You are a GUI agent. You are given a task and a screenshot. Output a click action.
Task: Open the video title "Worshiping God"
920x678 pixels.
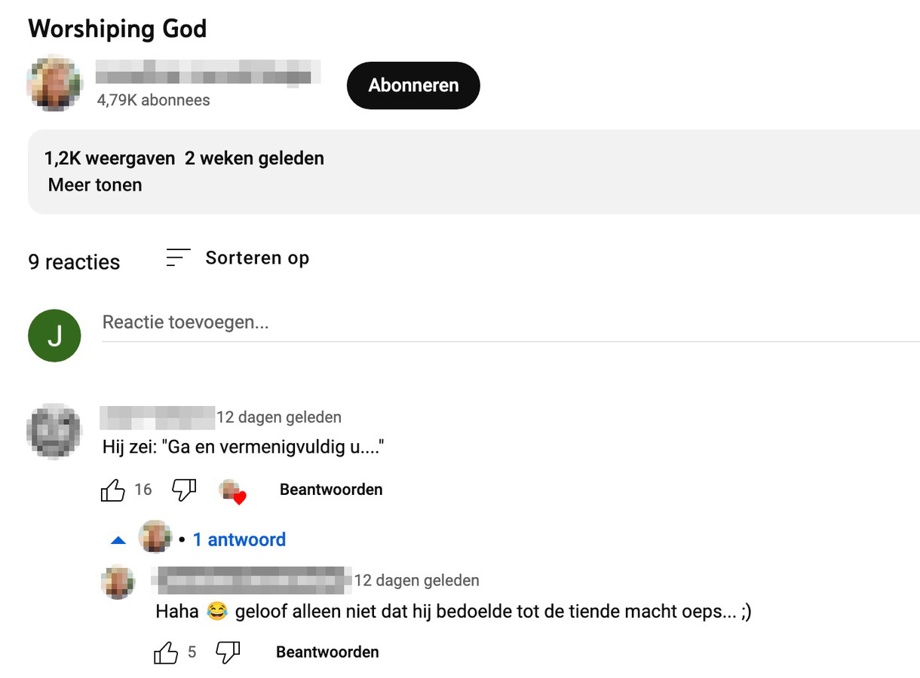pos(117,29)
